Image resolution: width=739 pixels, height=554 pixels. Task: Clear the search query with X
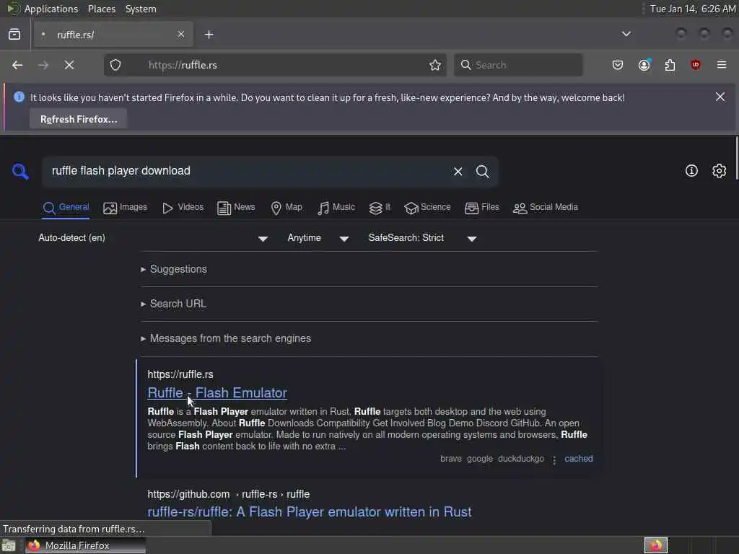(458, 172)
